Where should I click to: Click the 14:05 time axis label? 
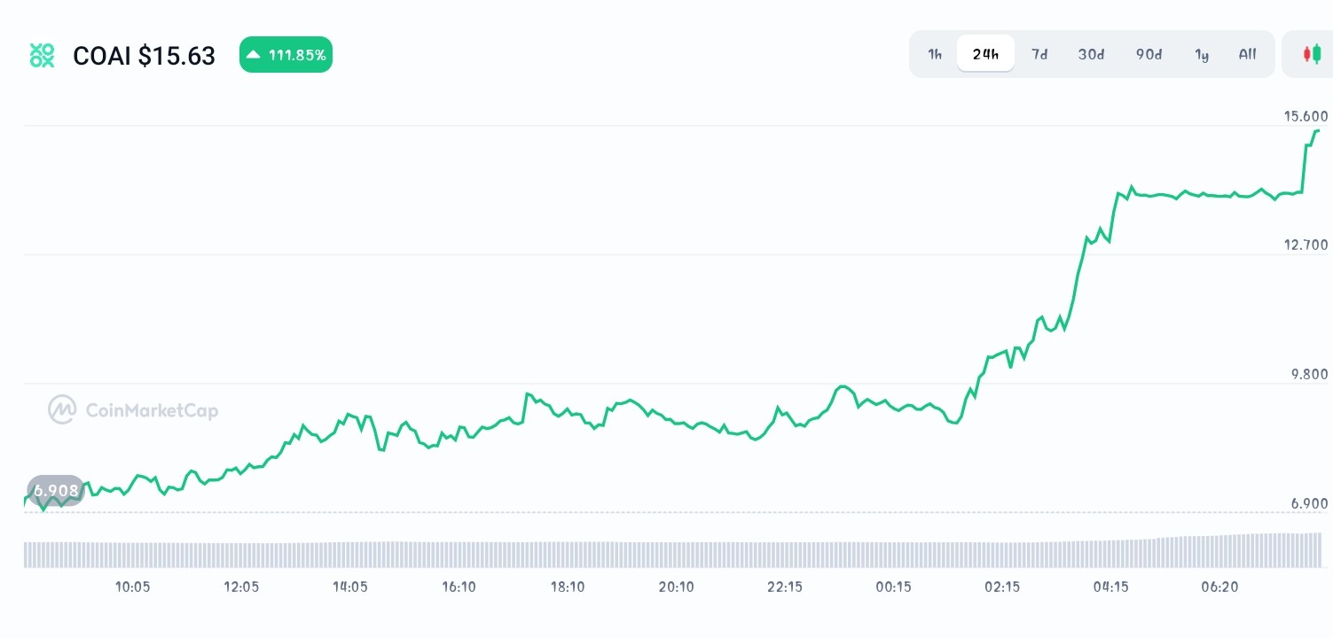(350, 587)
